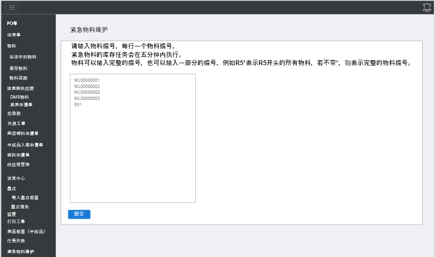The height and width of the screenshot is (257, 435).
Task: Click the hamburger menu icon
Action: [11, 7]
